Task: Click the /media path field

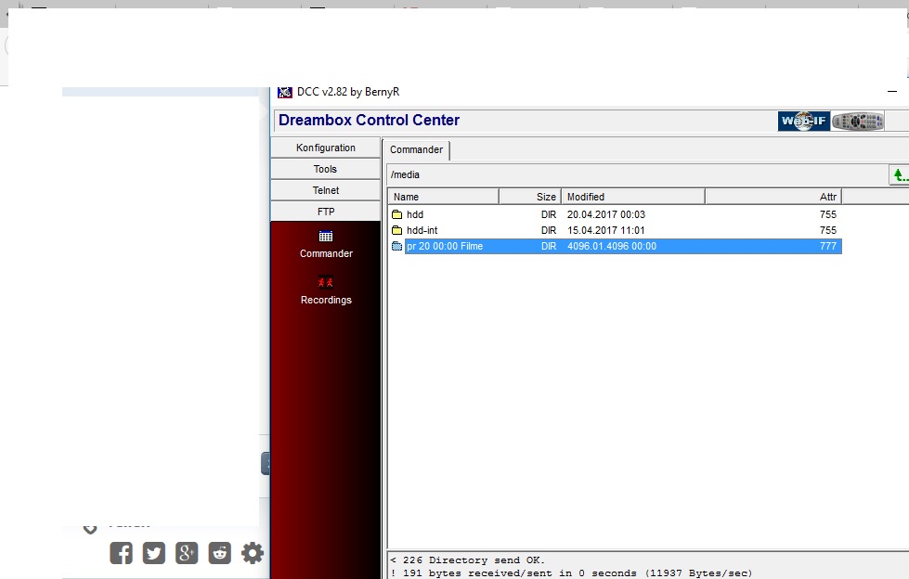Action: (637, 175)
